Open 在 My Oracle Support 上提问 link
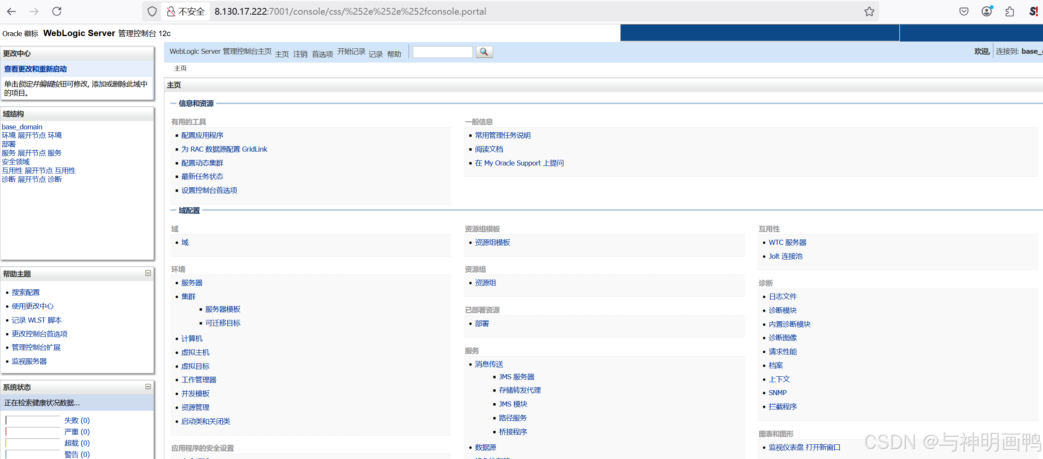 pos(519,163)
